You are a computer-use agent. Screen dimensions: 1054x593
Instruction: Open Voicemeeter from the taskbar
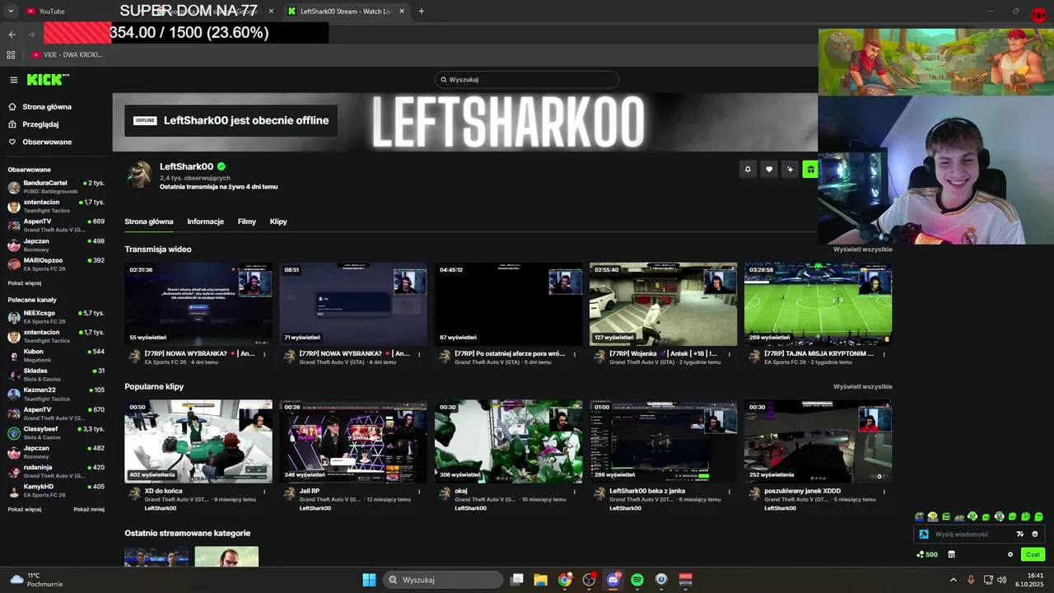[685, 580]
